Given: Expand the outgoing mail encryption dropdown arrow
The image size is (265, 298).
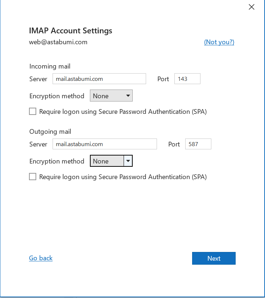Looking at the screenshot, I should point(128,161).
